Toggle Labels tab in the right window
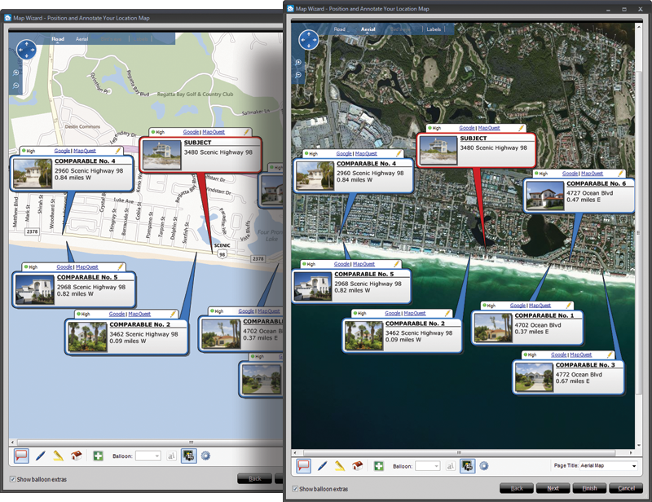The height and width of the screenshot is (502, 652). point(434,29)
